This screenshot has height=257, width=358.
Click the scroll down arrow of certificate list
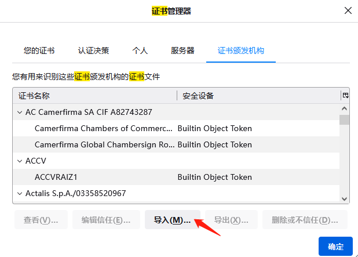coord(344,198)
